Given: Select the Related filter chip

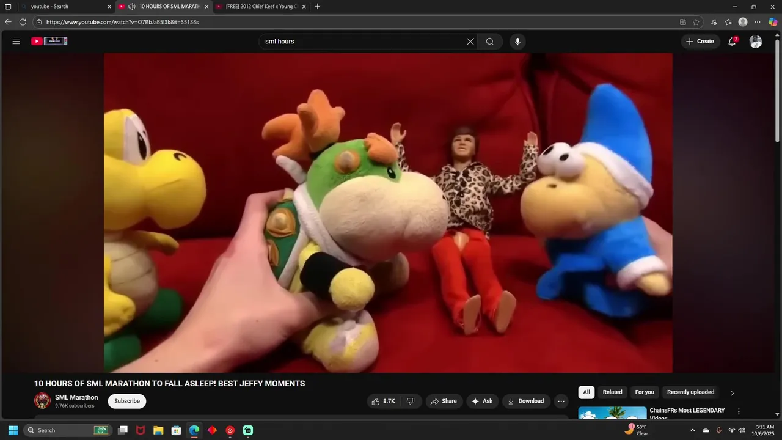Looking at the screenshot, I should [612, 392].
